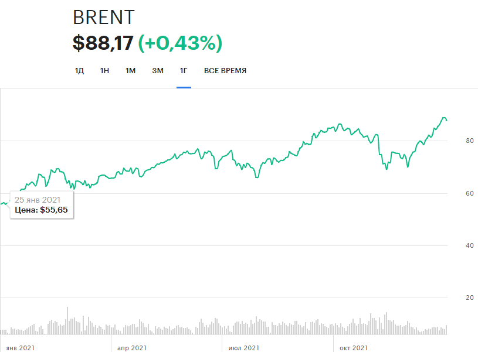Click the 80 price axis label

453,141
